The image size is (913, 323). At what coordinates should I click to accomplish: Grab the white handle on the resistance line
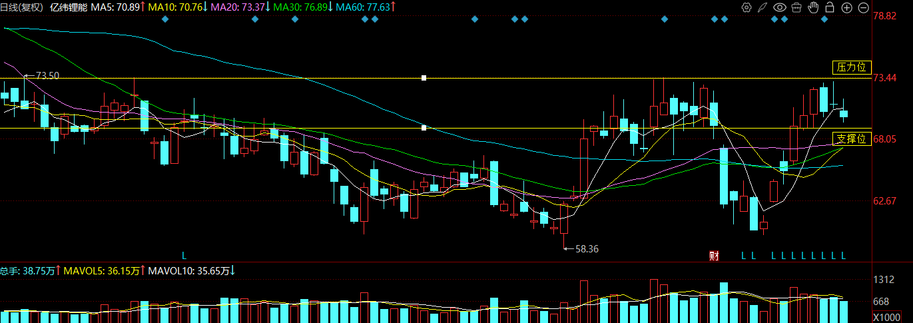click(424, 78)
